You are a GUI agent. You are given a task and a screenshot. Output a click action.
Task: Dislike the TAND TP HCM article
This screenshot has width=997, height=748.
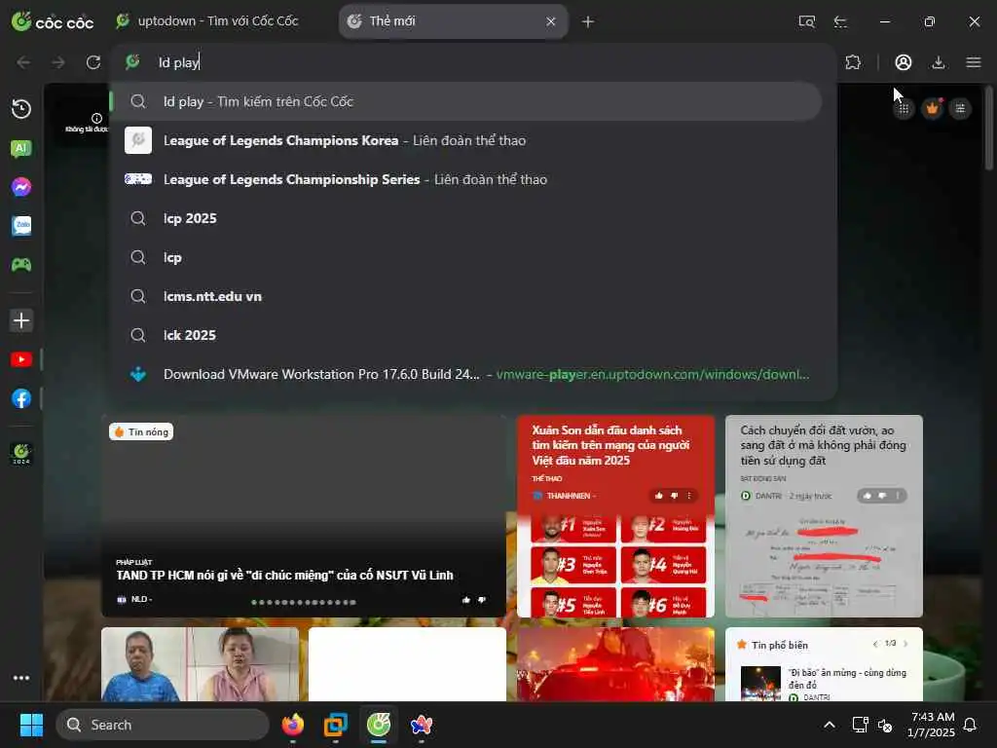pyautogui.click(x=482, y=600)
